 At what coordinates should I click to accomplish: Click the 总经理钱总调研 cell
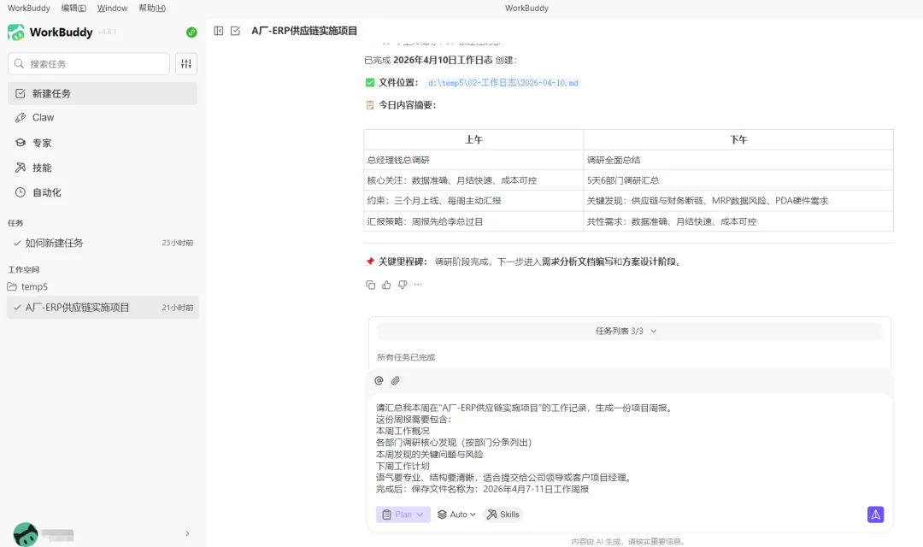pyautogui.click(x=473, y=160)
